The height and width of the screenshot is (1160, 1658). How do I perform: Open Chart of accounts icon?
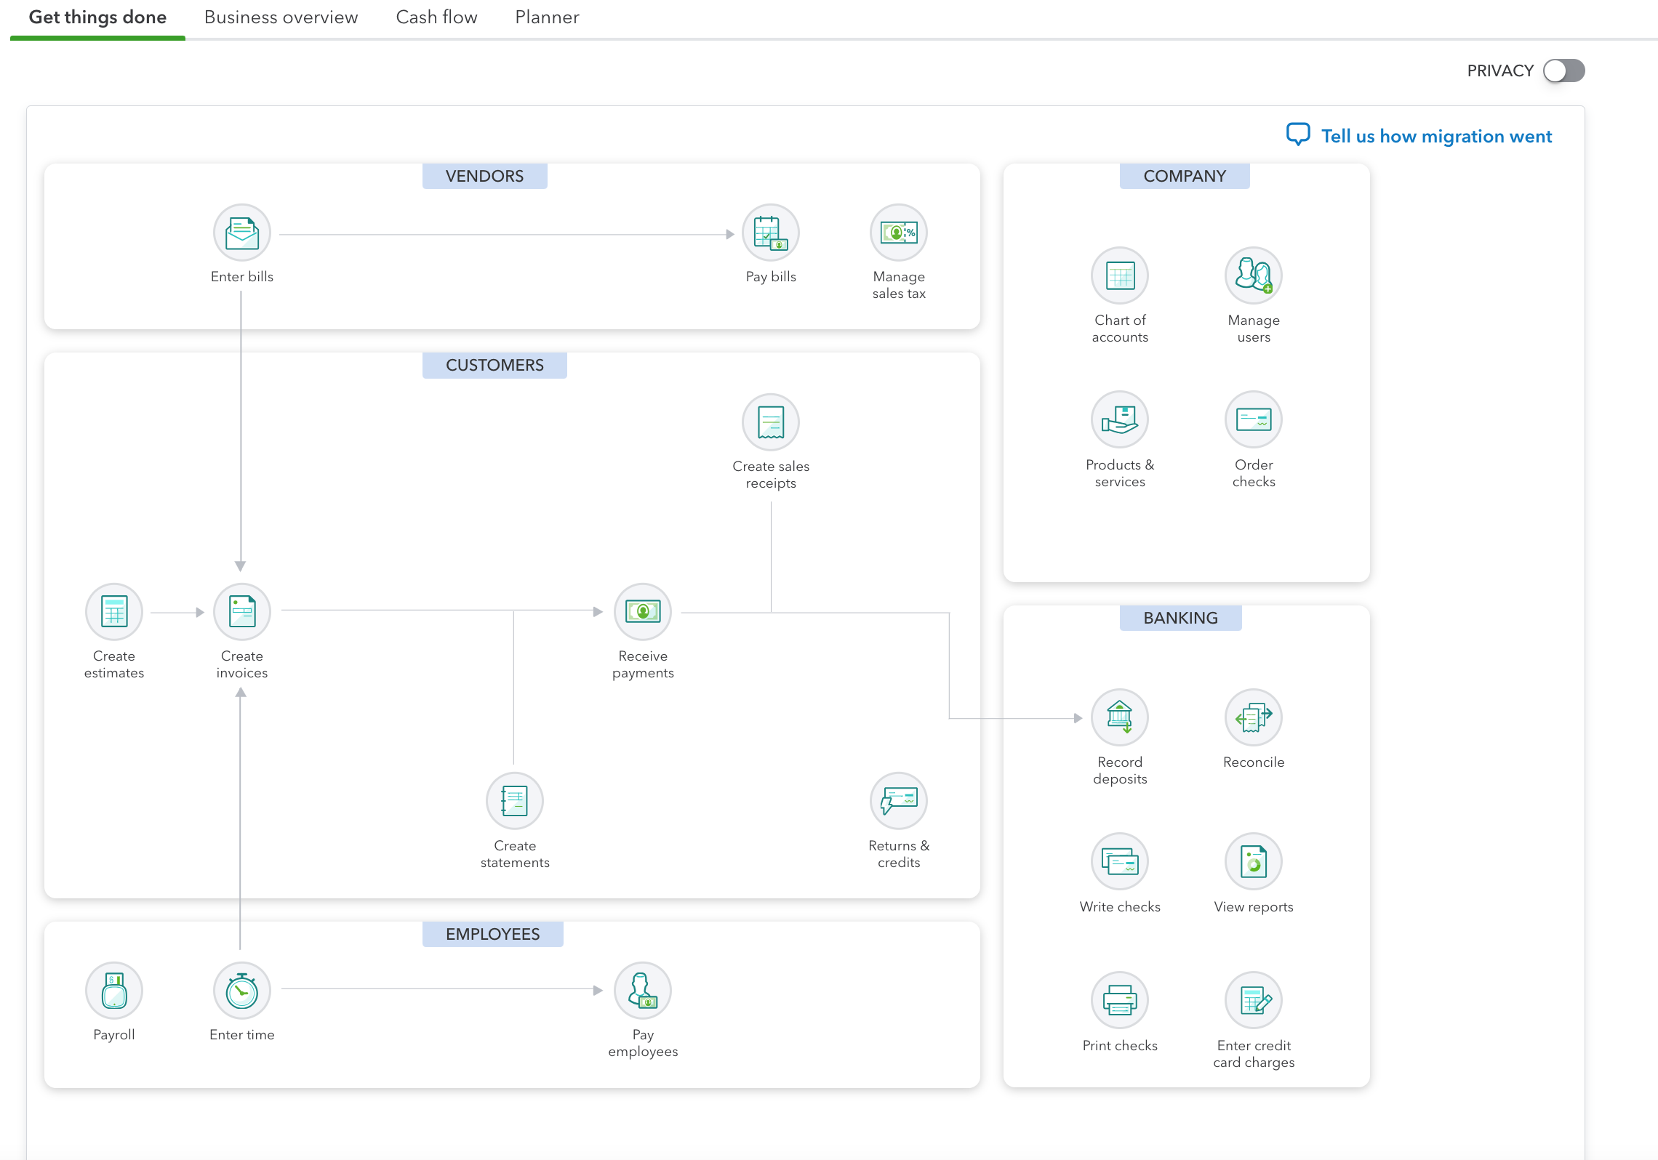(x=1119, y=275)
